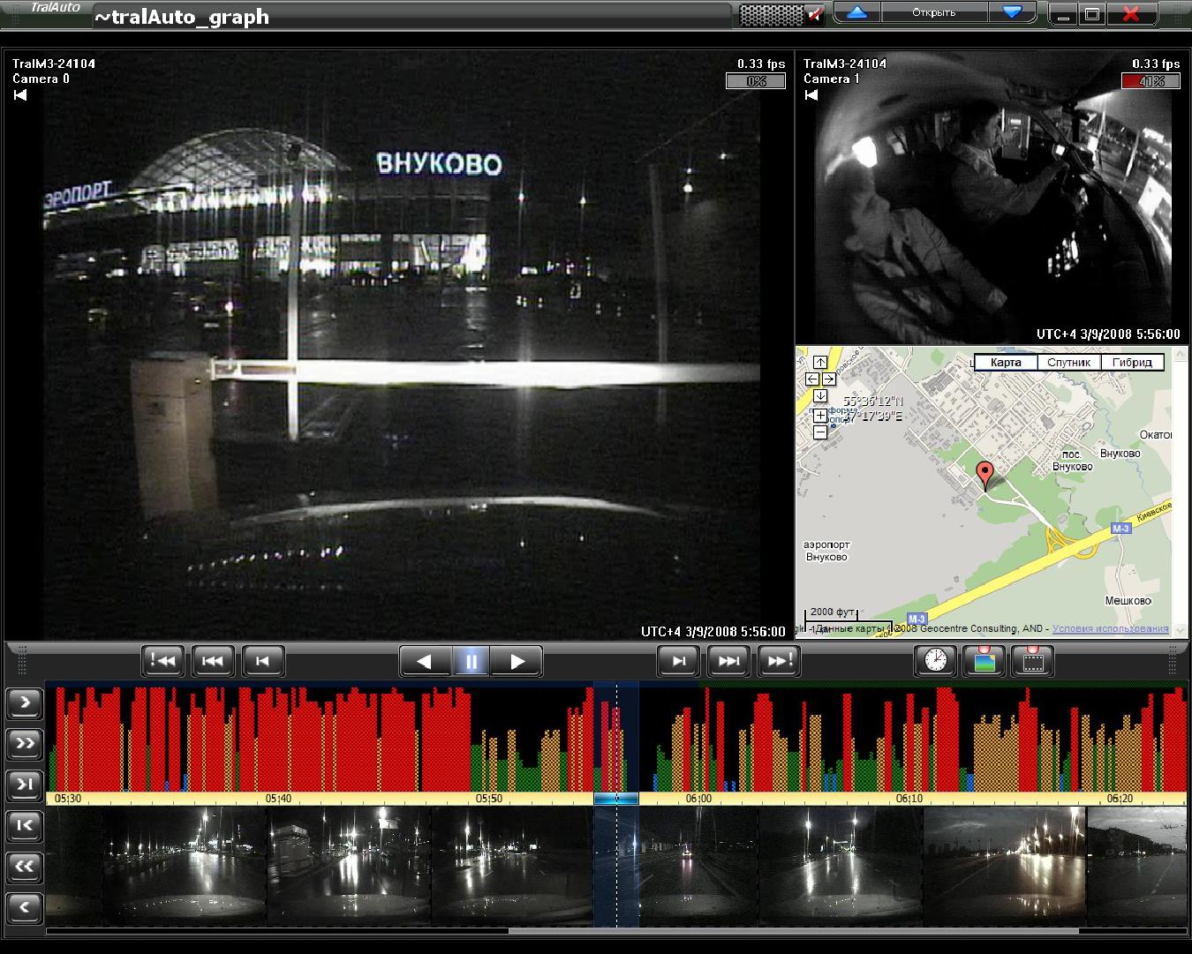Click the Camera 1 41% indicator
1192x954 pixels.
coord(1151,81)
